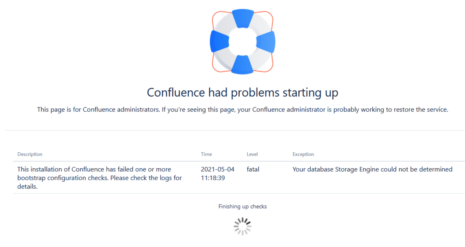Select the Exception column header
465x247 pixels.
[303, 154]
